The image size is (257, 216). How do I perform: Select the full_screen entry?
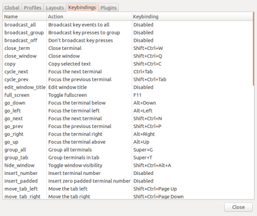tap(17, 95)
